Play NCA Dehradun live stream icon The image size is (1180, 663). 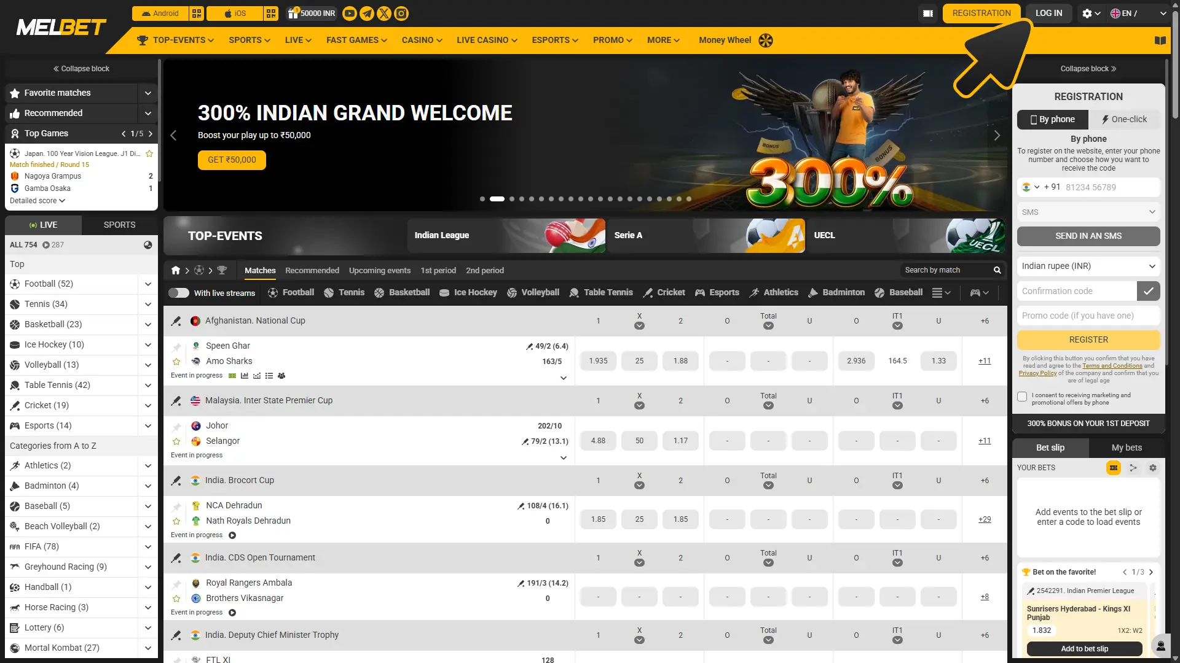(232, 535)
